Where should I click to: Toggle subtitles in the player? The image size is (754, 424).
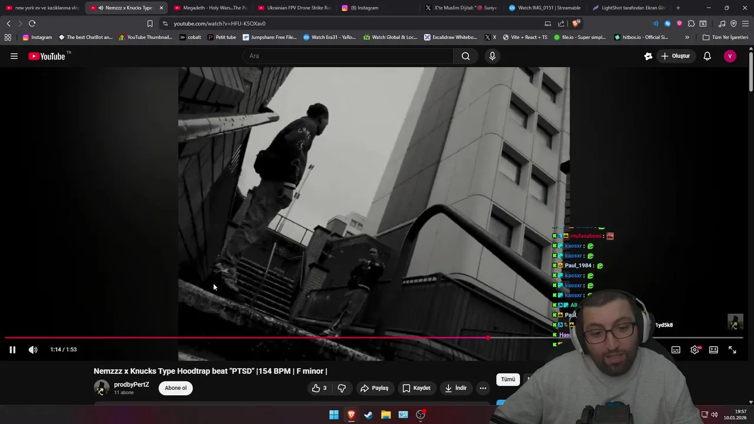pos(676,350)
